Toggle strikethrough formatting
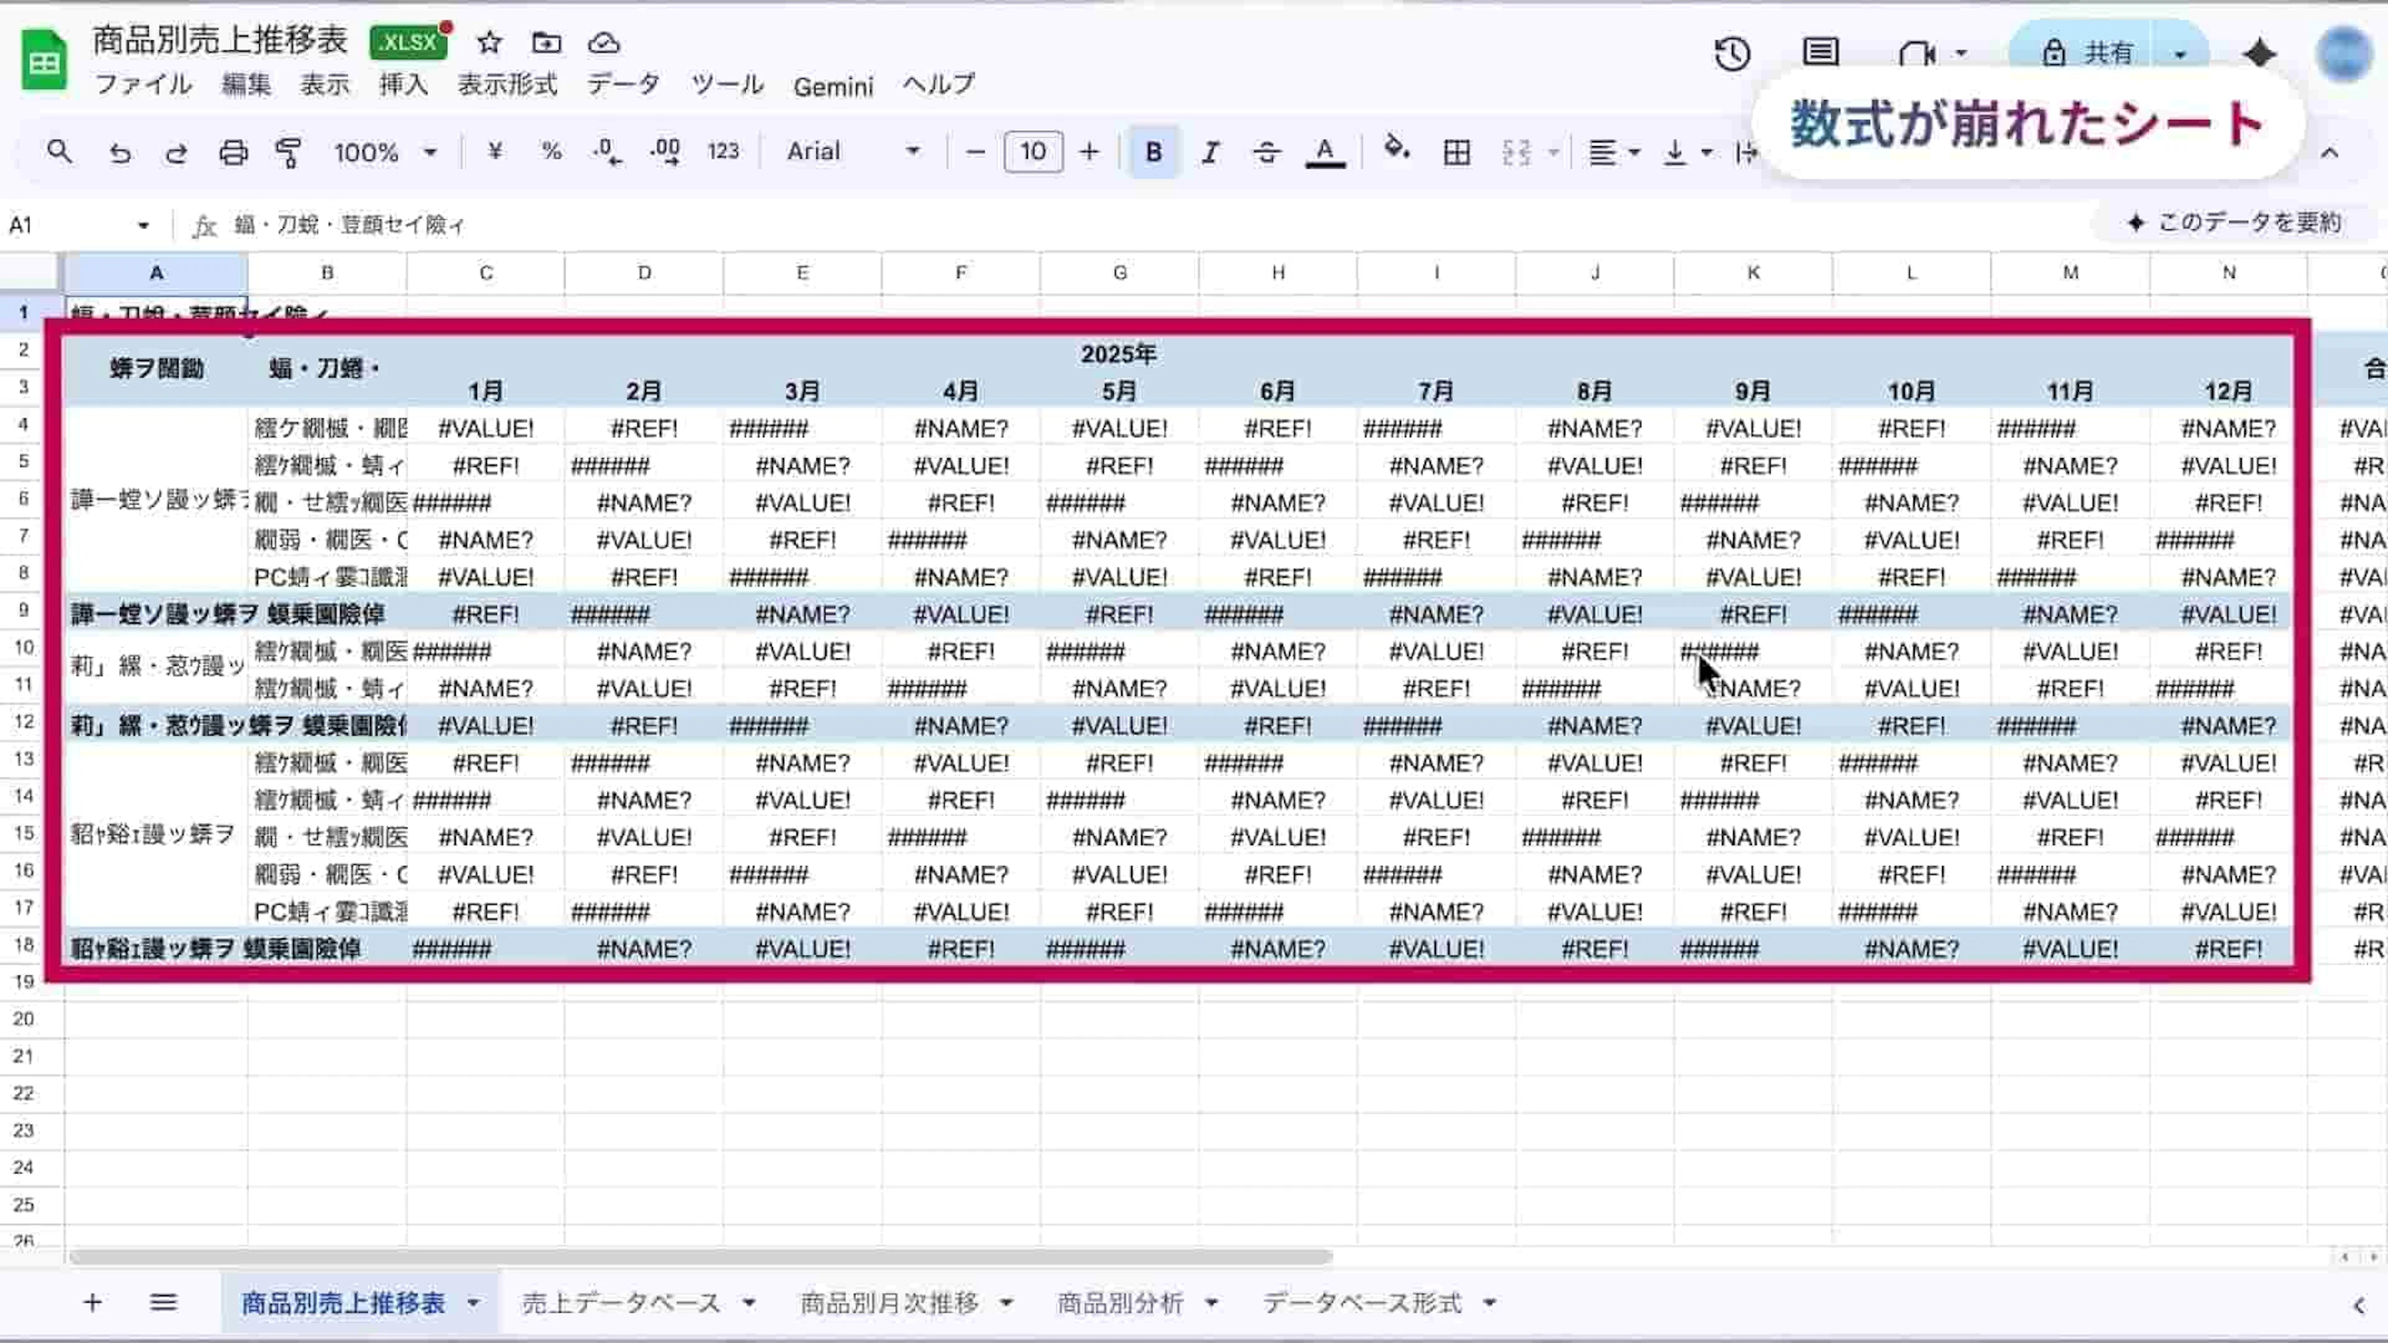The image size is (2388, 1343). pos(1266,152)
